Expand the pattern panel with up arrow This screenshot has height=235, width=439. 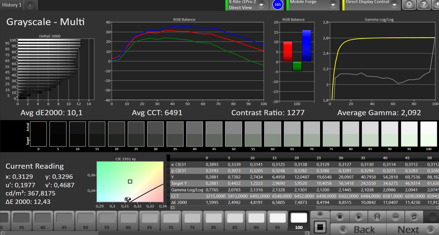pos(320,214)
